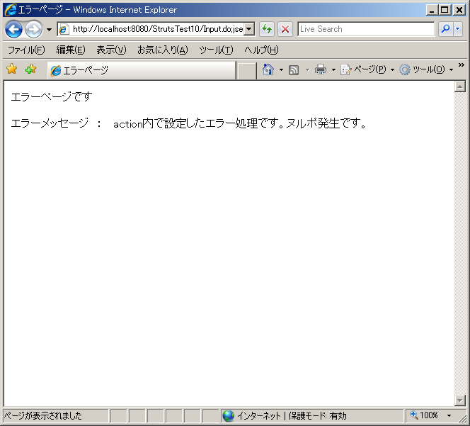Select the エラーページ browser tab
The image size is (470, 426).
pos(142,70)
